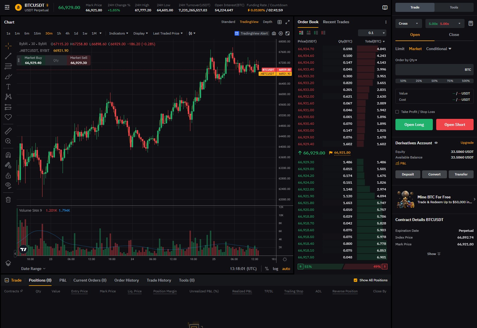Toggle stay in drawing mode
The height and width of the screenshot is (328, 477).
pos(8,165)
